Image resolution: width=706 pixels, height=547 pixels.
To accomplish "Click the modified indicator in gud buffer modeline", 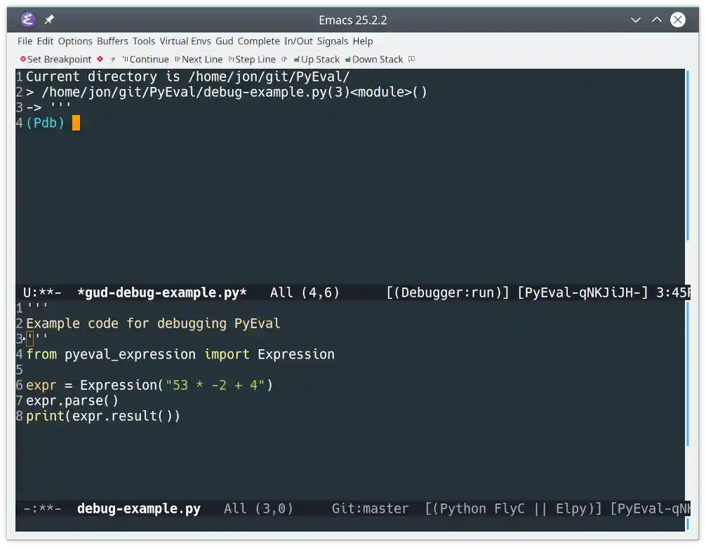I will [x=48, y=292].
